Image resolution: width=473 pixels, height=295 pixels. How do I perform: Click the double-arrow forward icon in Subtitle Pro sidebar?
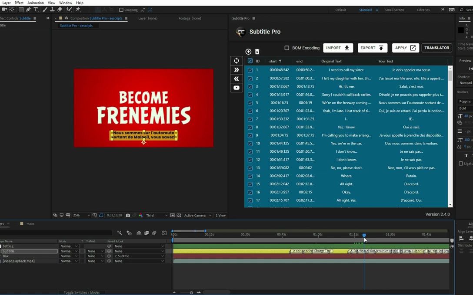[236, 69]
